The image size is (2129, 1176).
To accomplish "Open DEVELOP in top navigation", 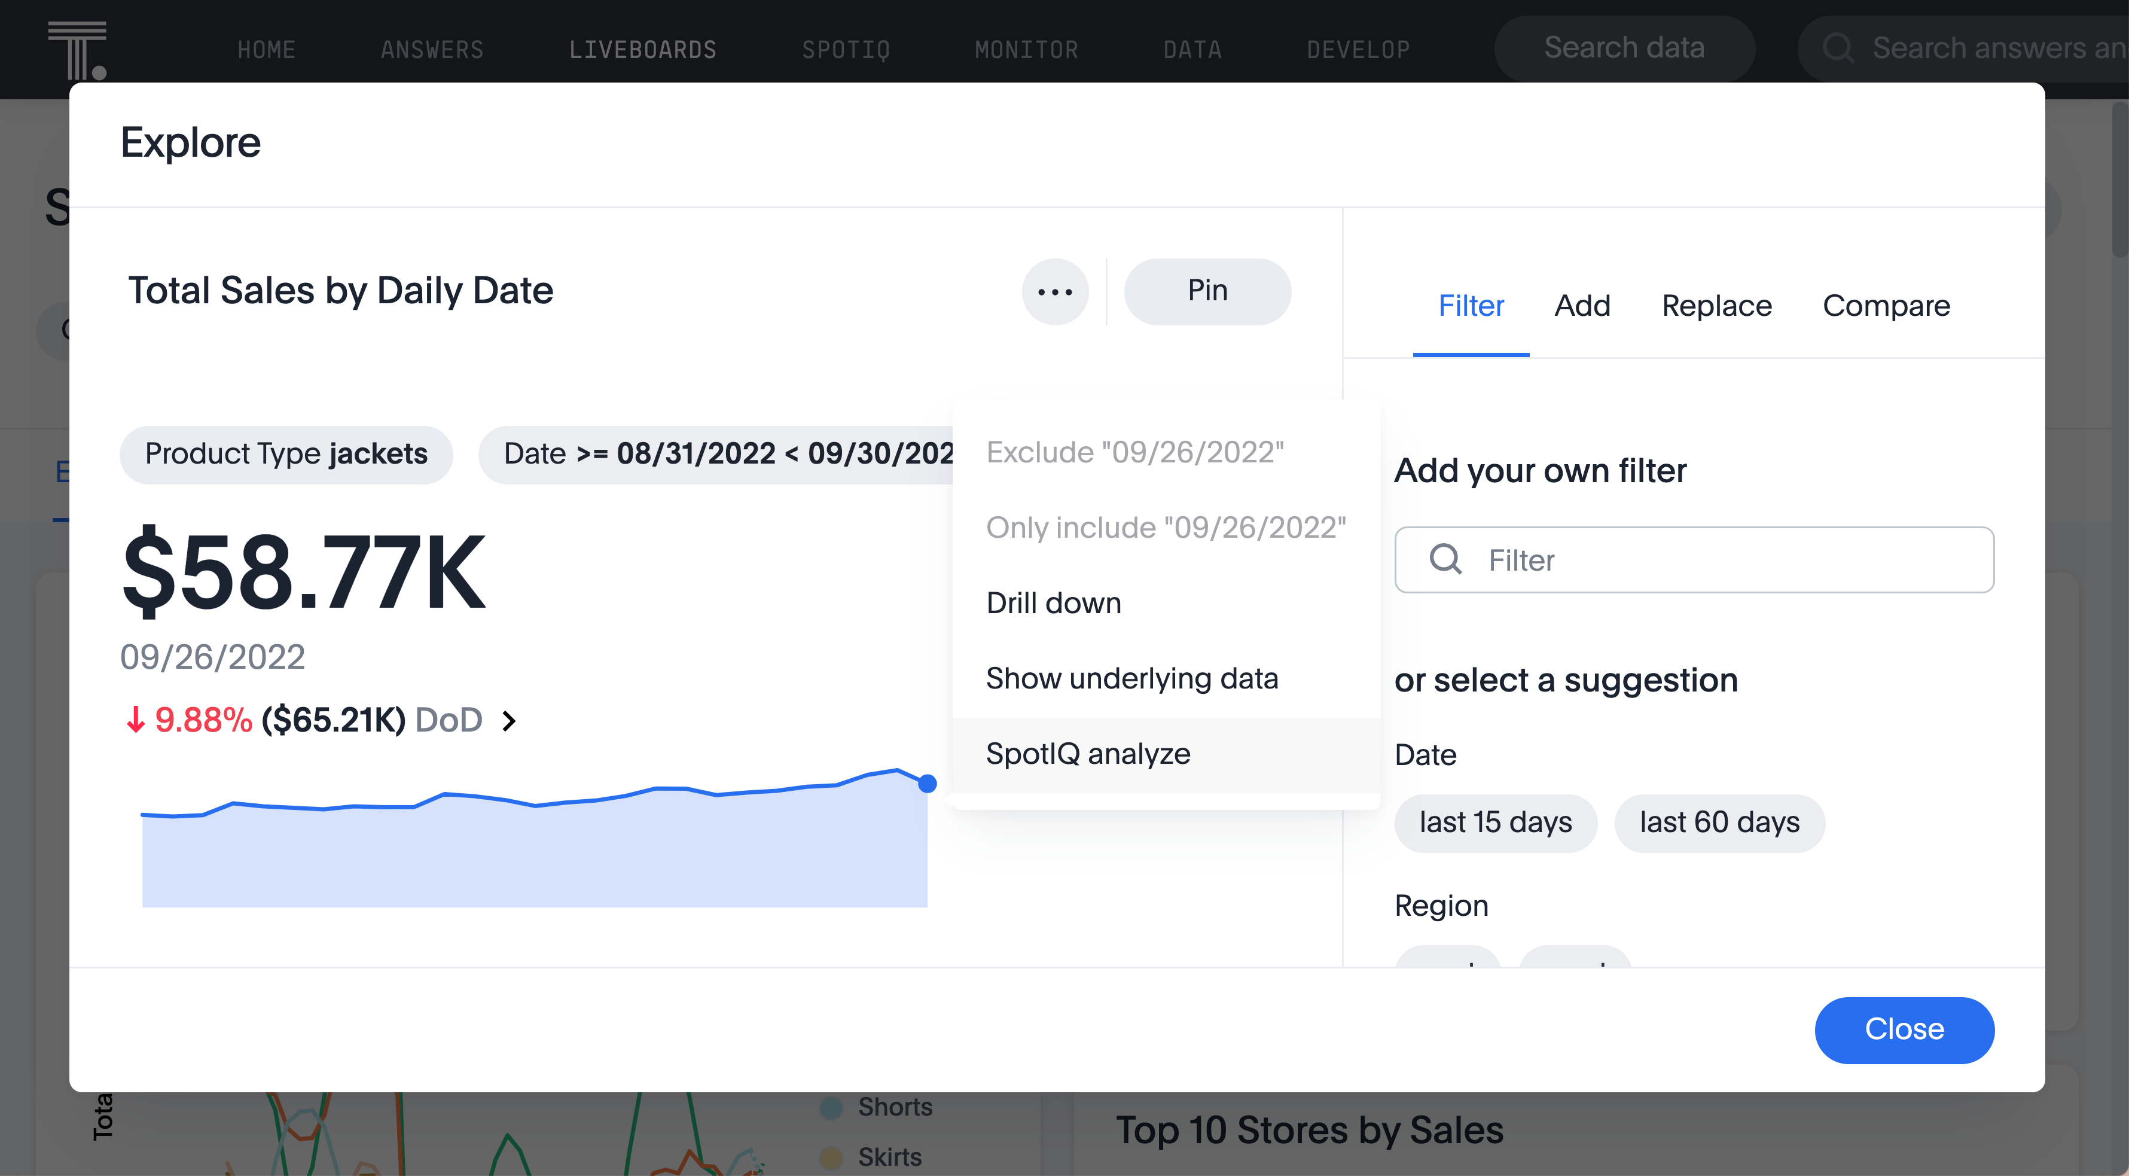I will tap(1358, 50).
